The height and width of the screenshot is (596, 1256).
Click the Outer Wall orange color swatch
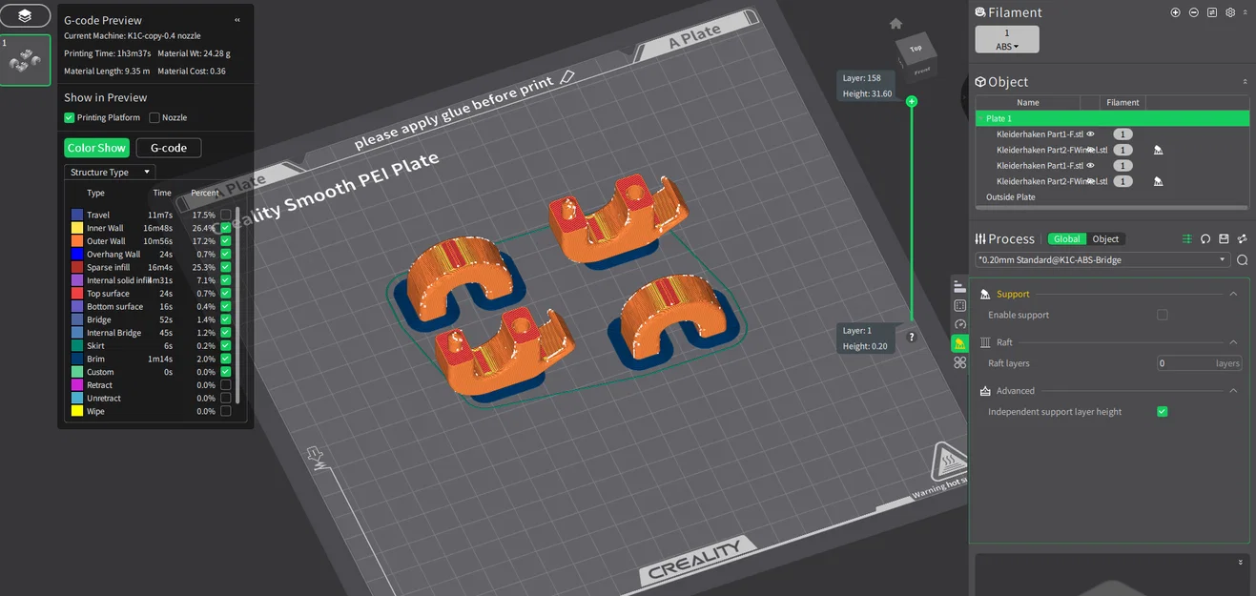[77, 241]
